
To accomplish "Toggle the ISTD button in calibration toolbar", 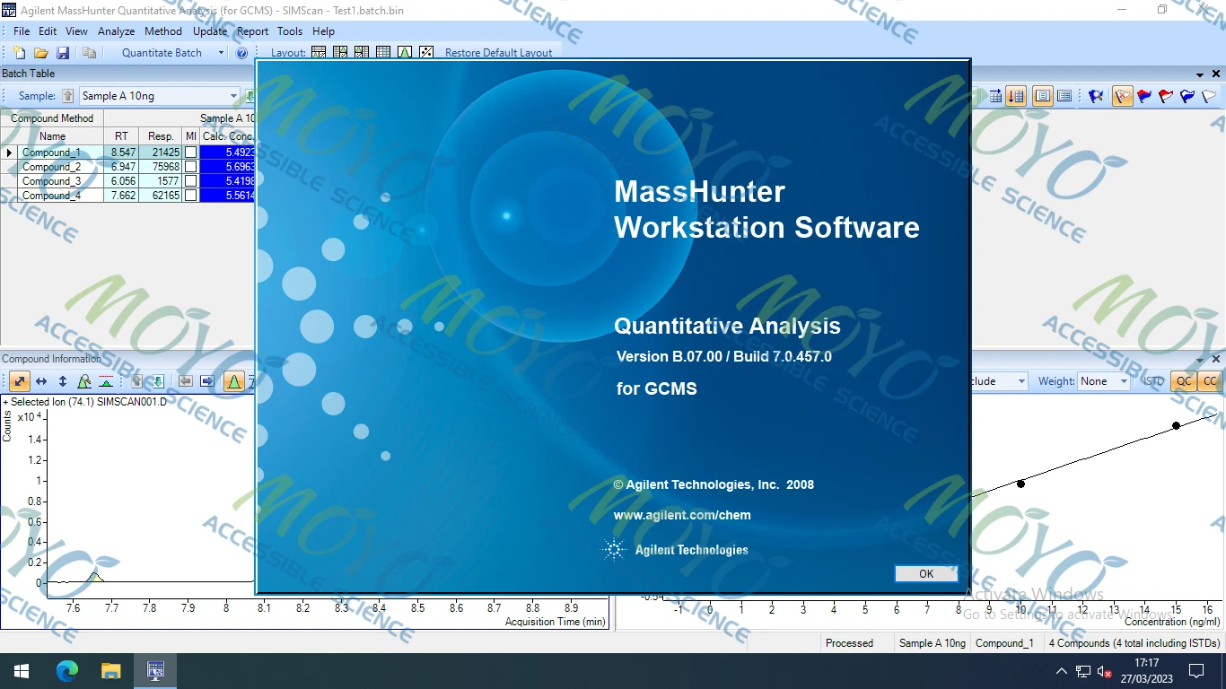I will click(1153, 381).
